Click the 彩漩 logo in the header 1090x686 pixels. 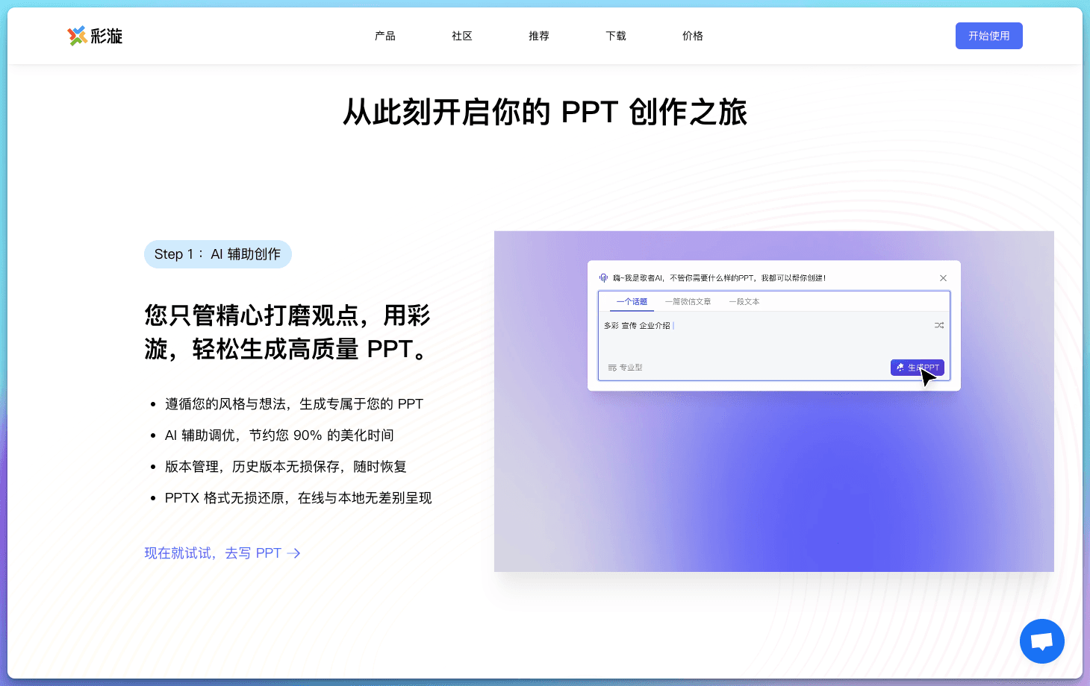[95, 36]
